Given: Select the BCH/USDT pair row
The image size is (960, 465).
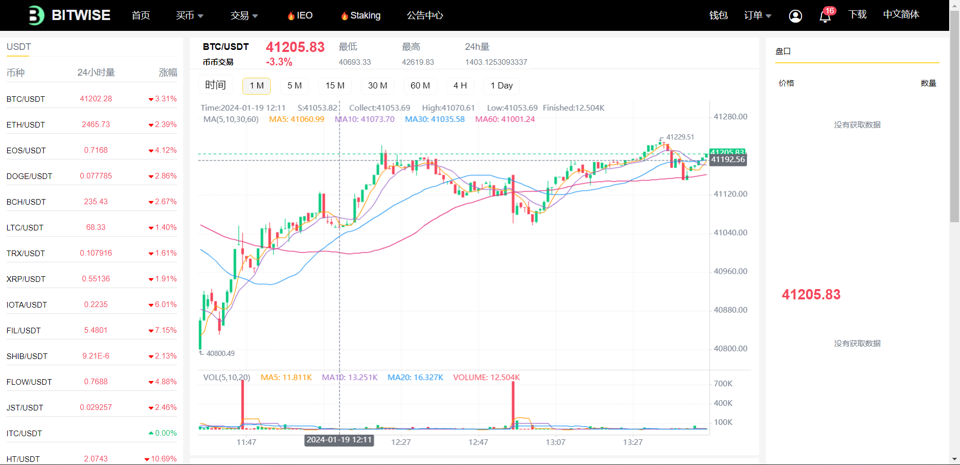Looking at the screenshot, I should [92, 202].
